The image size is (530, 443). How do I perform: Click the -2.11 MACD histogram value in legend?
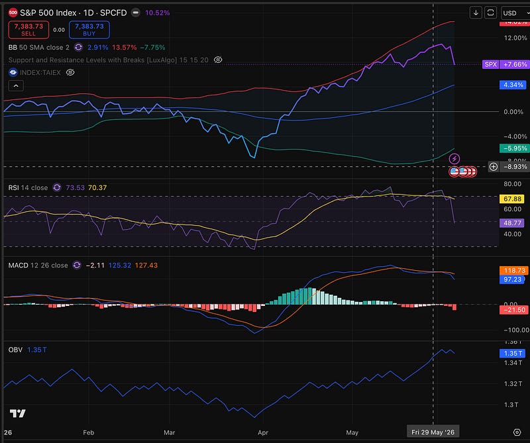click(x=95, y=266)
